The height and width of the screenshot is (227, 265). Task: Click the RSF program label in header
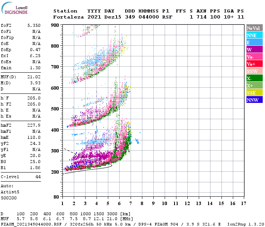[167, 17]
